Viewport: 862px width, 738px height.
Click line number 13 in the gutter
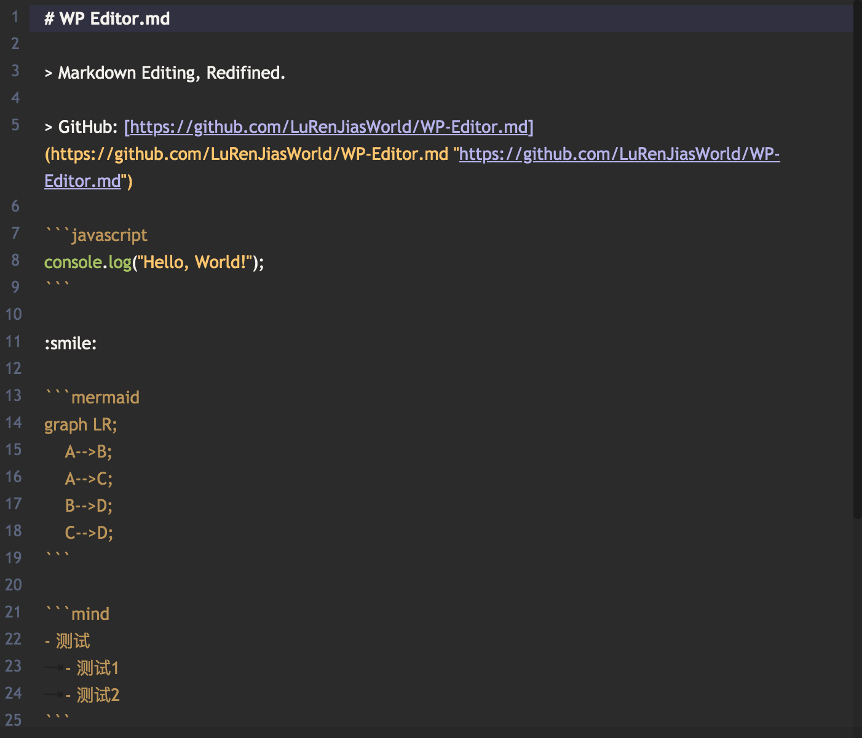(x=14, y=395)
